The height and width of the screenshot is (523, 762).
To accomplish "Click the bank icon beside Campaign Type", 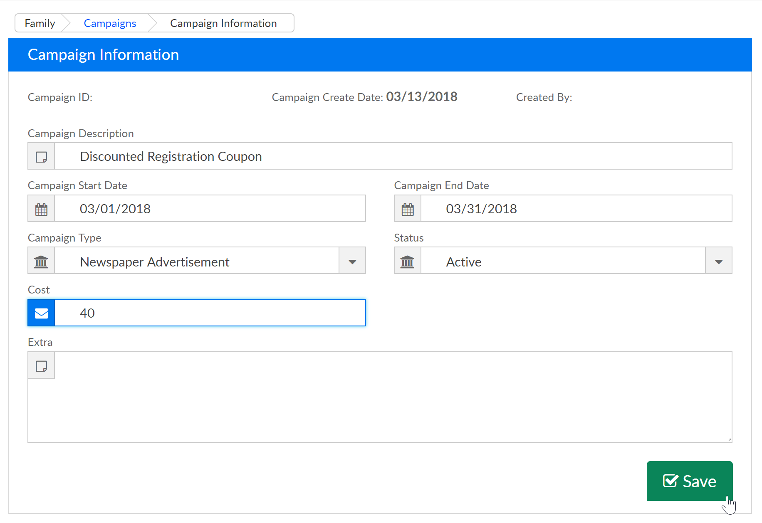I will 41,261.
